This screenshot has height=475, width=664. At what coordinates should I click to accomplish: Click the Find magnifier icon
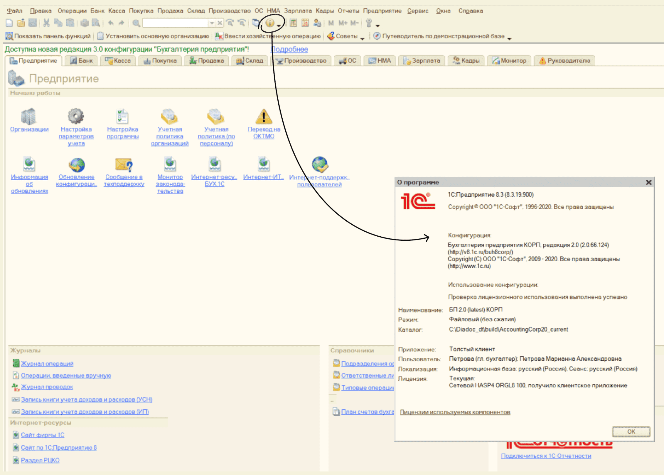pyautogui.click(x=136, y=23)
